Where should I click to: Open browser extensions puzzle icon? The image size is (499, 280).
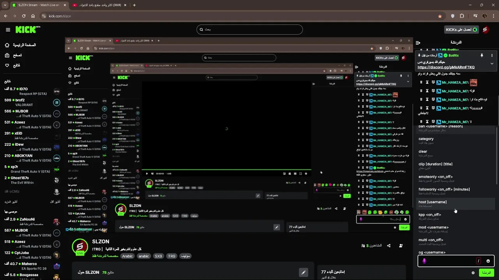[x=462, y=16]
